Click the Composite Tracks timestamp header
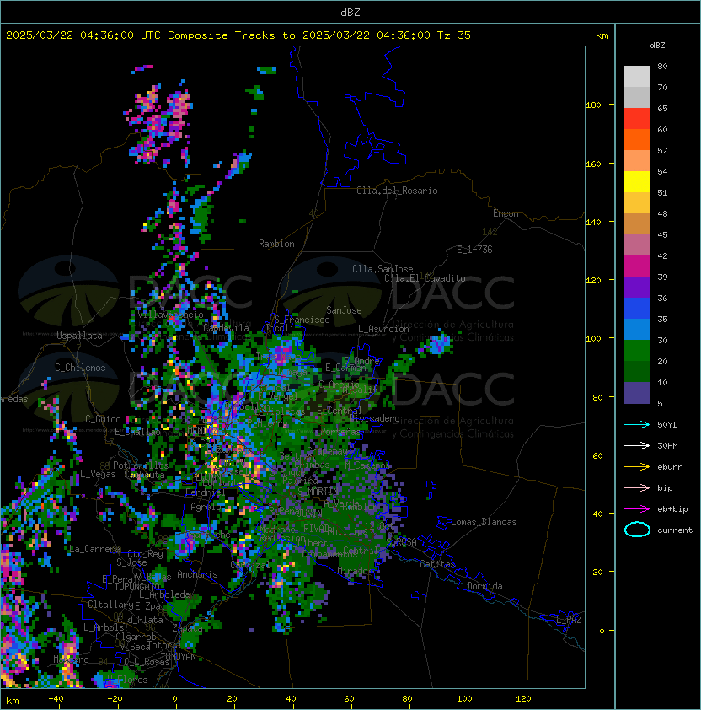The image size is (701, 710). pyautogui.click(x=238, y=35)
